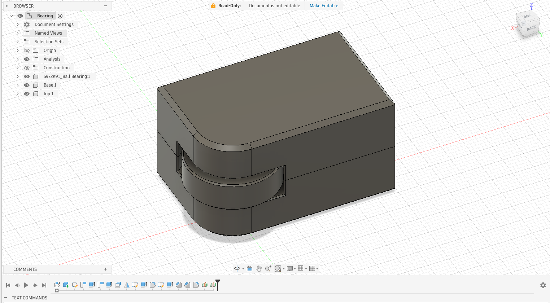Screen dimensions: 550x303
Task: Expand the Origin node
Action: 18,50
